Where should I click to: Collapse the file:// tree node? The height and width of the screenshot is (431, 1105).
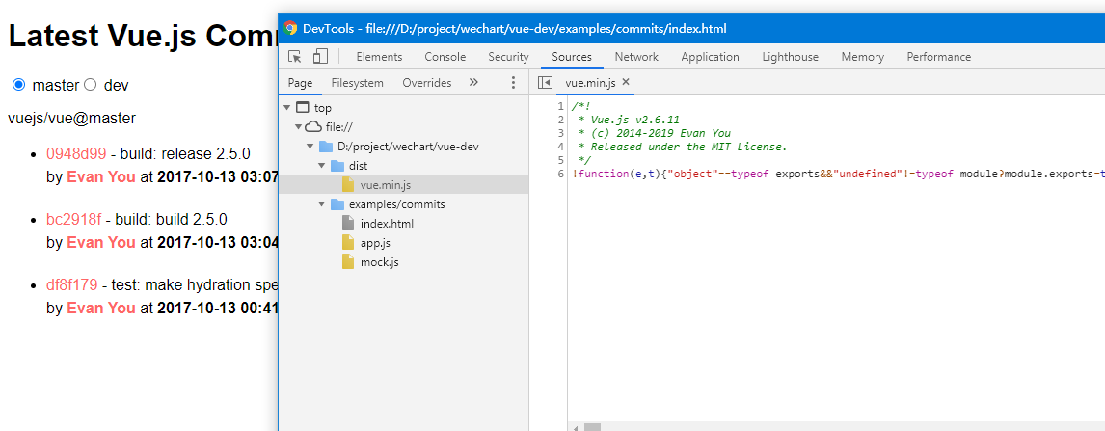(298, 126)
